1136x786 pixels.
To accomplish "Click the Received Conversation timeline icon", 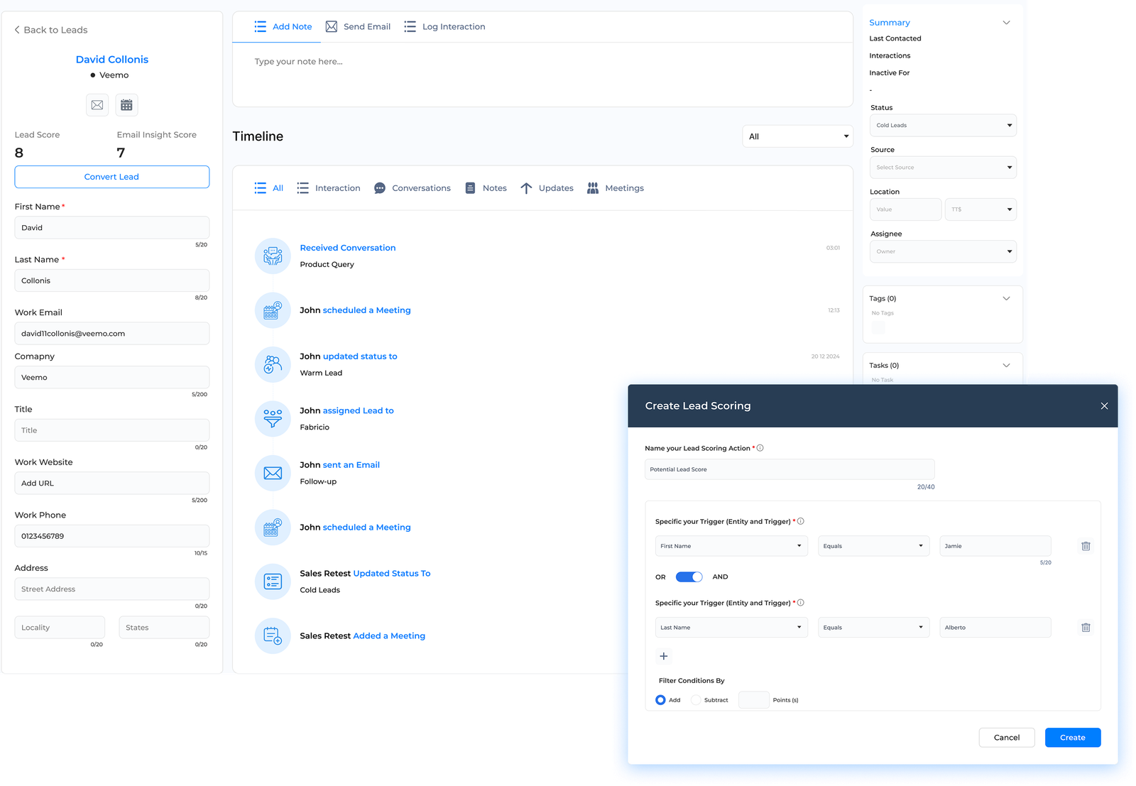I will point(273,256).
